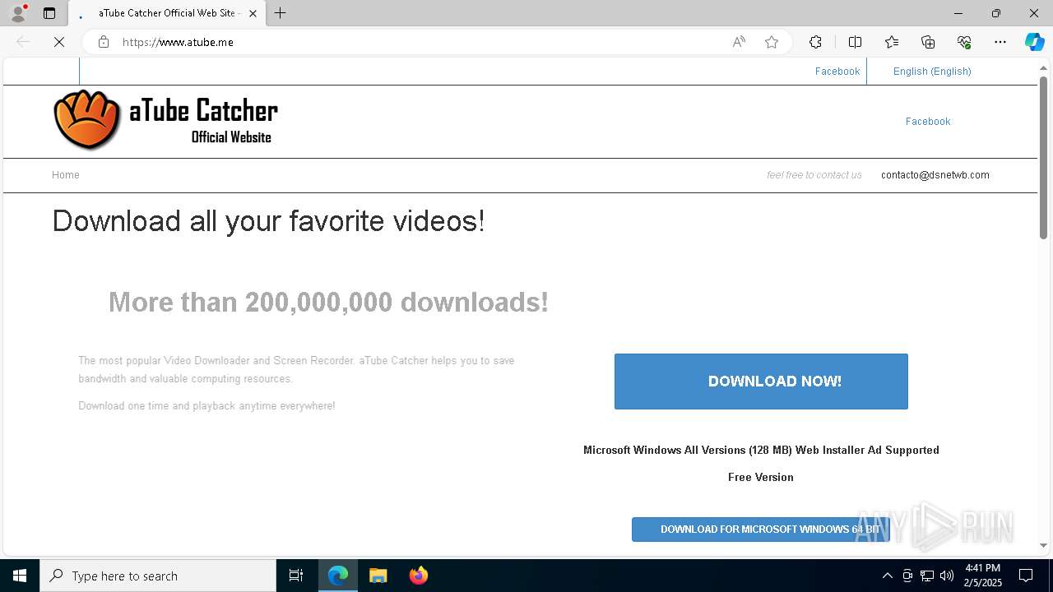Click the aTube Catcher logo
1053x592 pixels.
165,120
